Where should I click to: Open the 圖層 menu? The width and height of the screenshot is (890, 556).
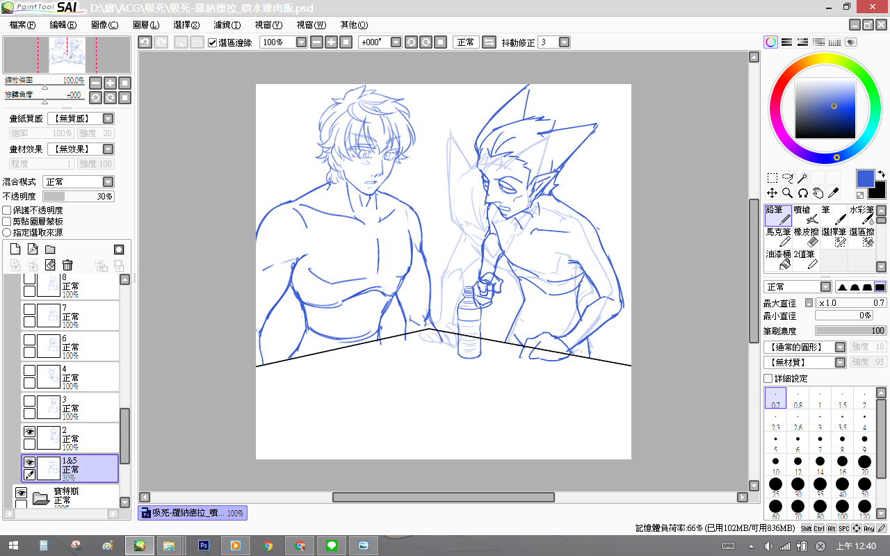pyautogui.click(x=145, y=25)
